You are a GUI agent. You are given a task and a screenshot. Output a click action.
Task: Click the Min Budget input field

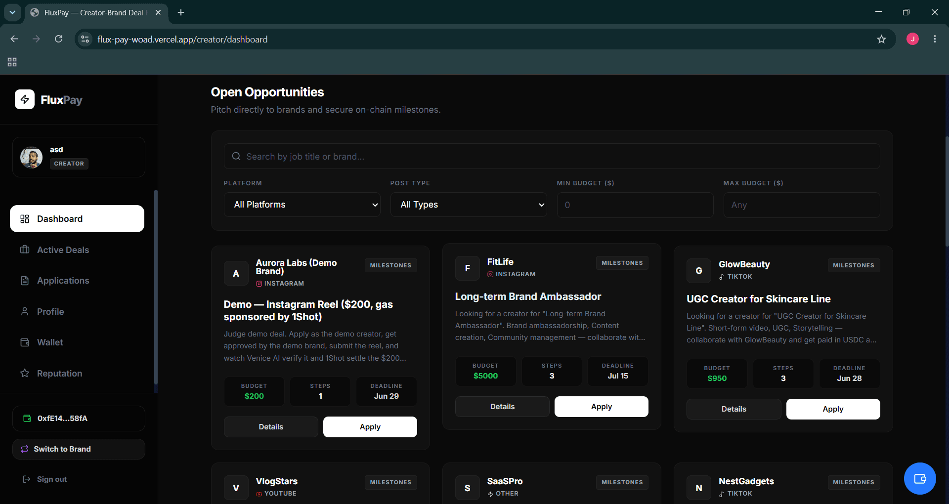pos(635,205)
